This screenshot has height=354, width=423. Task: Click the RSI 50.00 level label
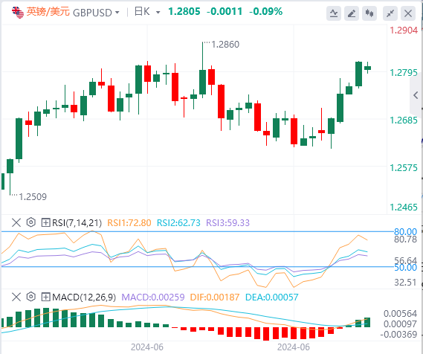tap(405, 268)
